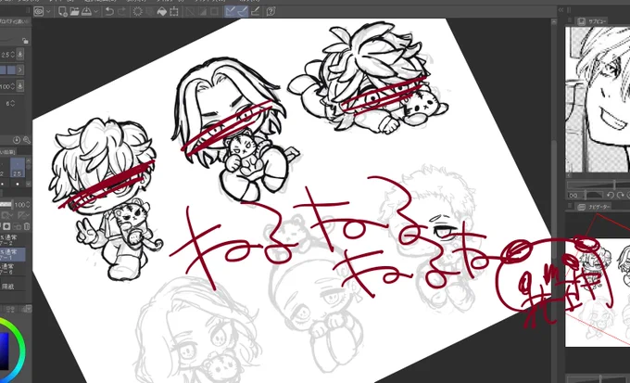Clear layer content with burst icon
Screen dimensions: 630x383
click(x=138, y=11)
